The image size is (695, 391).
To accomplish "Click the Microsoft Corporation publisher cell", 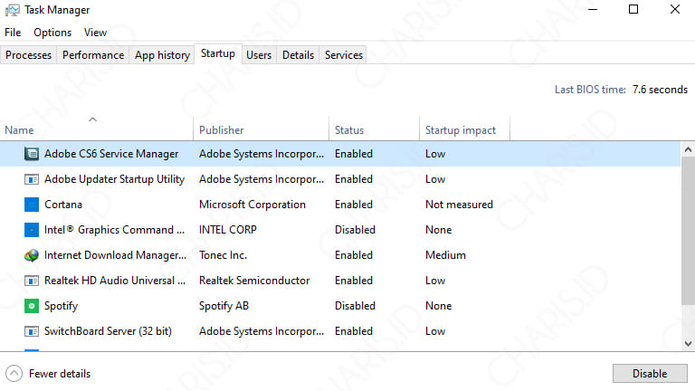I will pos(252,205).
